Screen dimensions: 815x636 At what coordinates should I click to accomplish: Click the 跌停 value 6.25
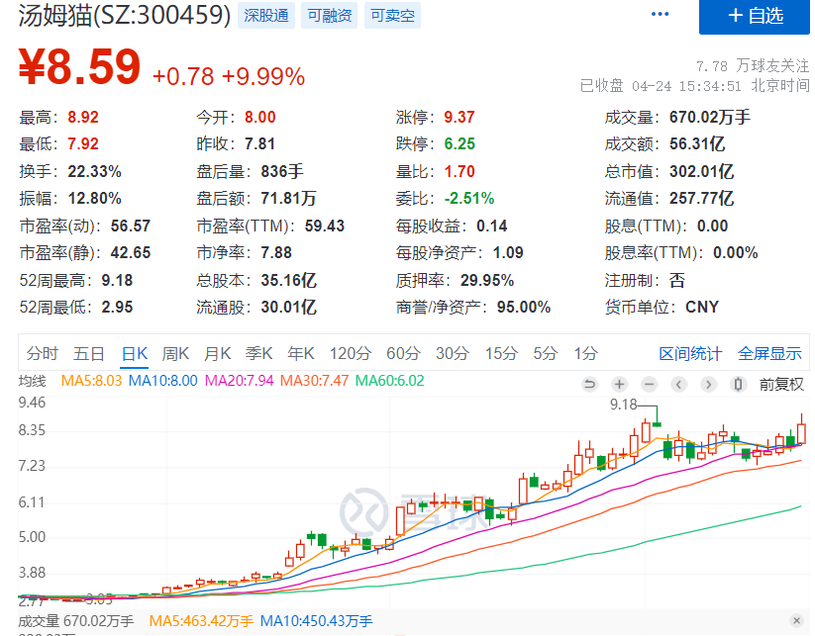coord(459,143)
